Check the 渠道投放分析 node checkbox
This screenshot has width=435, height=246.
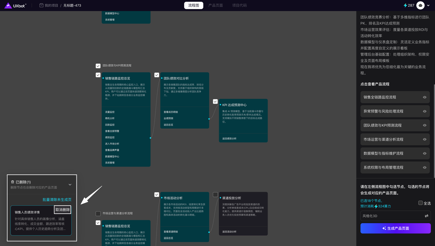(x=215, y=195)
